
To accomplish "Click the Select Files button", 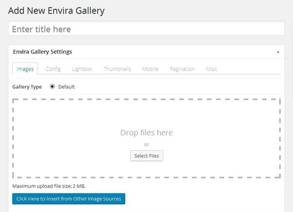I will tap(146, 156).
